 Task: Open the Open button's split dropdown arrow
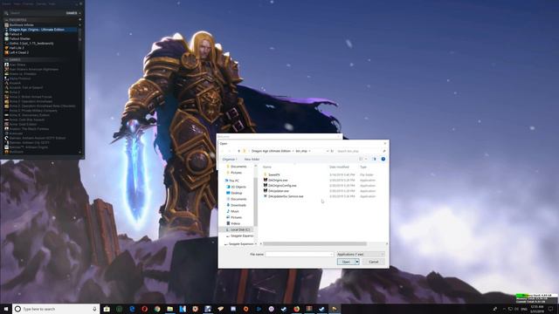click(357, 262)
